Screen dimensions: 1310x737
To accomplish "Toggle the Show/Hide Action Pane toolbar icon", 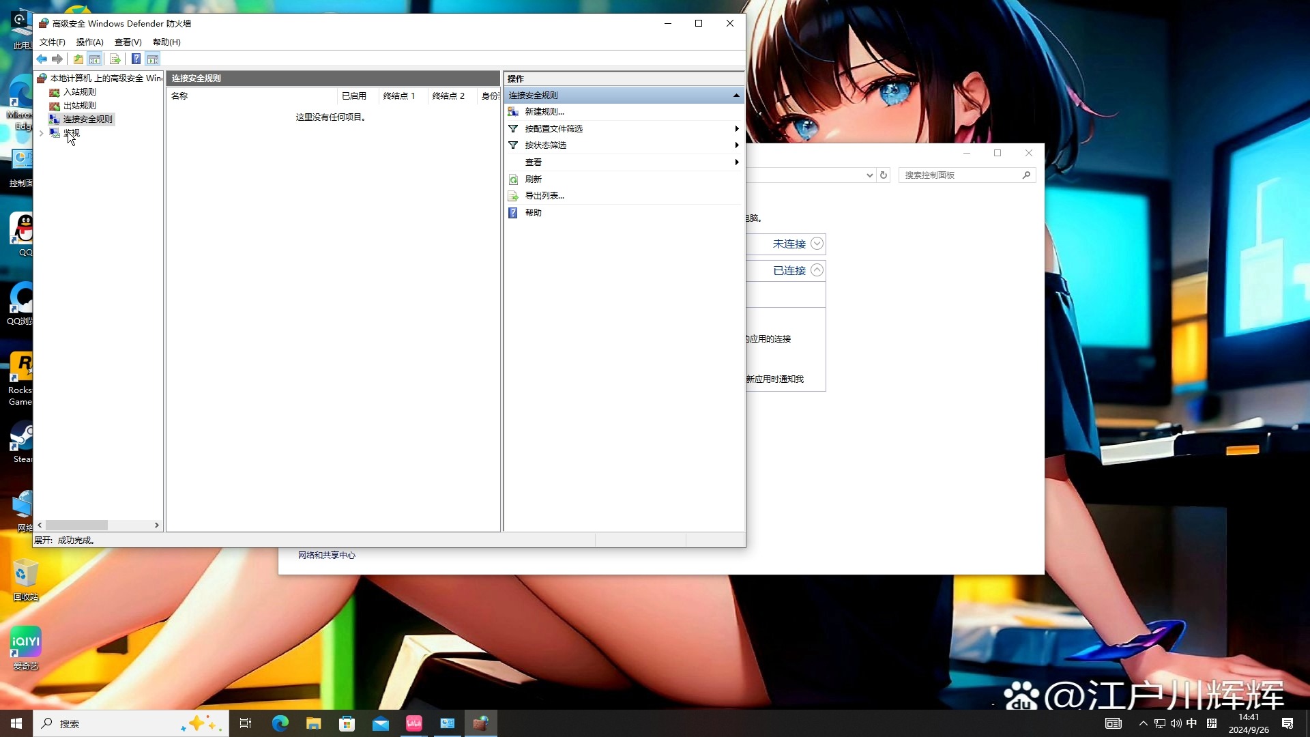I will (153, 59).
